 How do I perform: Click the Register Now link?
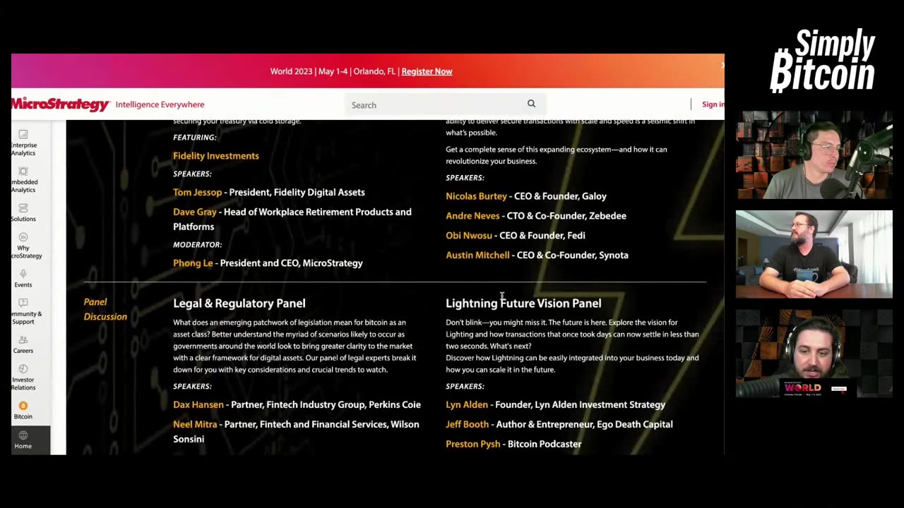(x=427, y=71)
